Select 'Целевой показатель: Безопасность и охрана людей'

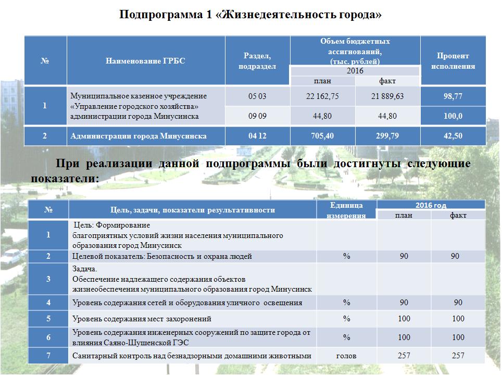click(x=192, y=256)
